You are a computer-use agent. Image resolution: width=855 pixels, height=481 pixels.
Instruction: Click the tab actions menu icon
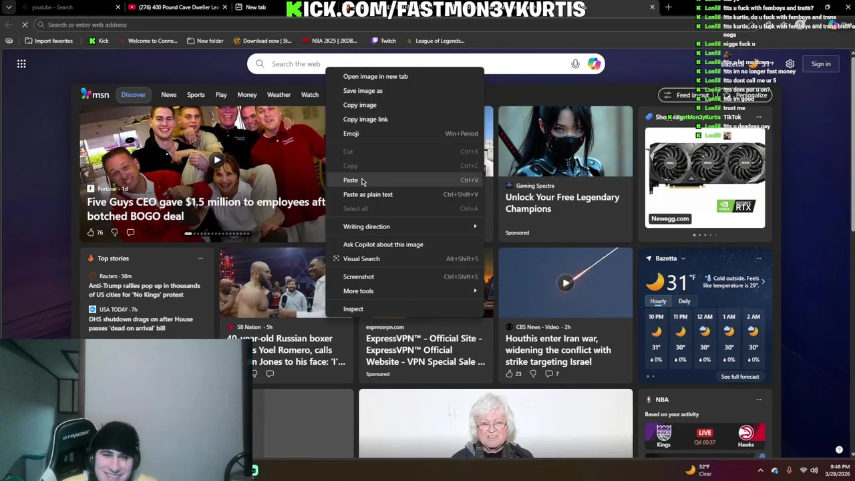click(9, 7)
